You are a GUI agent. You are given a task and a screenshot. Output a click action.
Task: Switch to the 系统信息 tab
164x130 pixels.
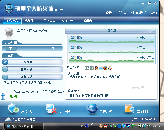(x=31, y=21)
